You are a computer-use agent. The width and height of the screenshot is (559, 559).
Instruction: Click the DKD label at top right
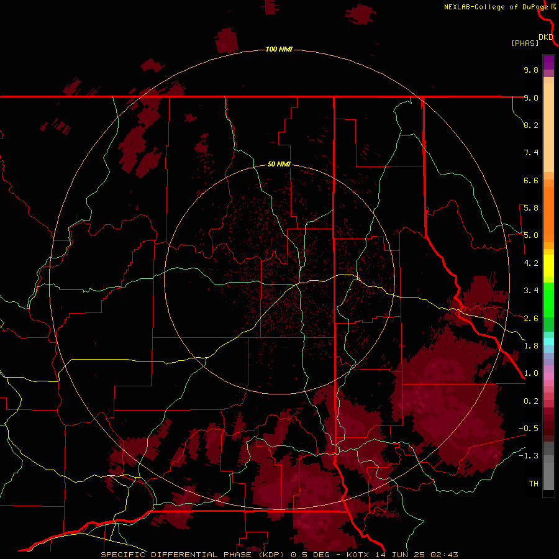click(546, 37)
